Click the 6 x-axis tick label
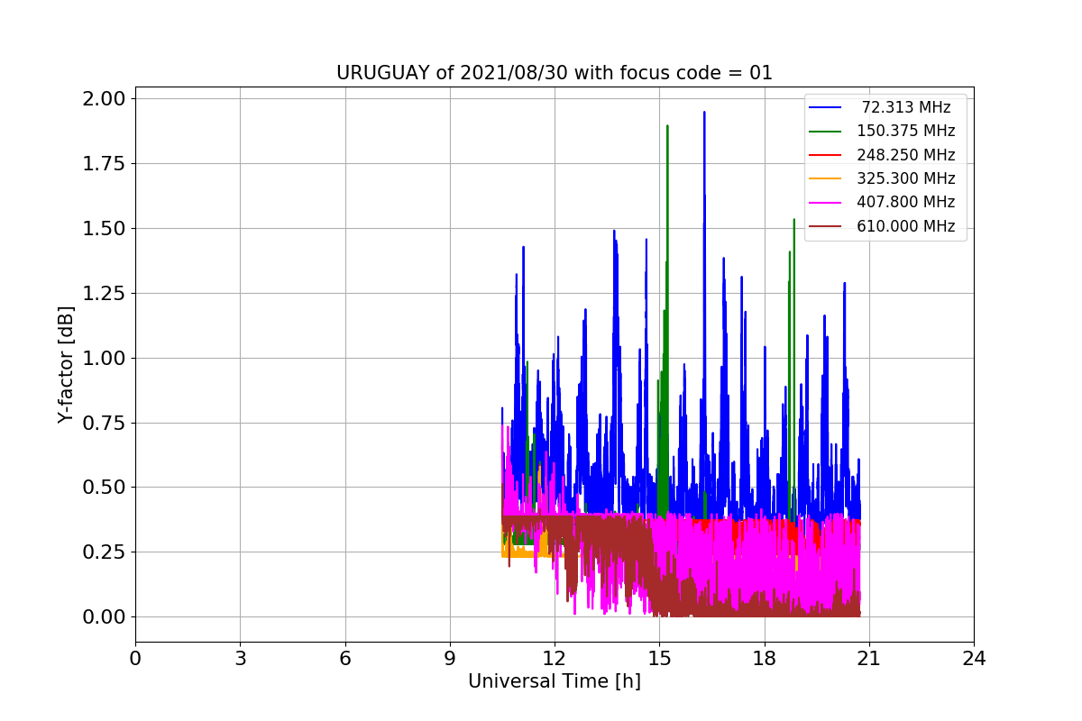This screenshot has height=721, width=1082. click(x=345, y=659)
